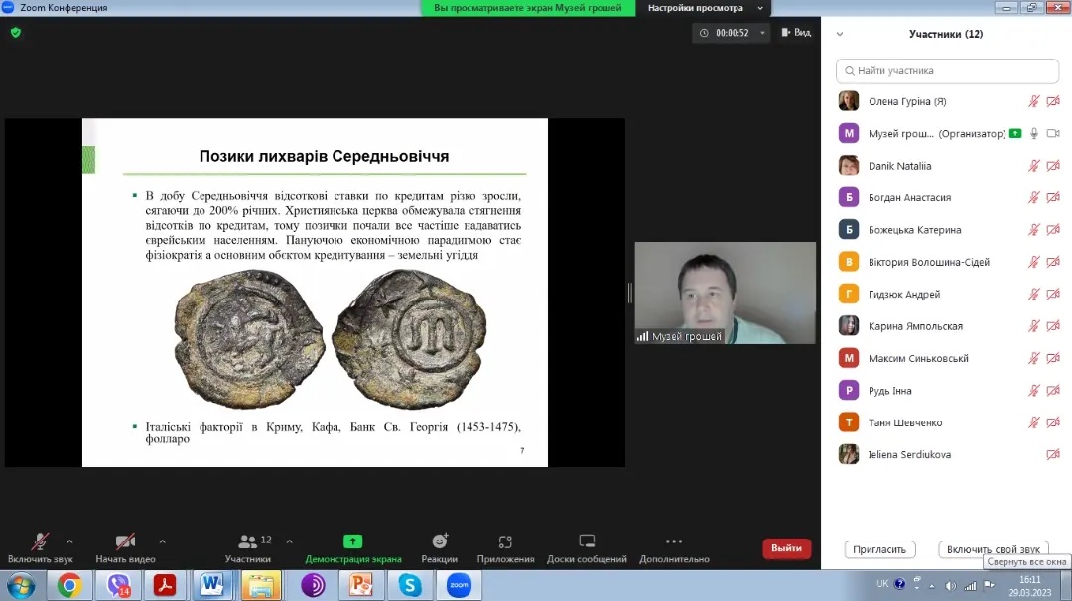Image resolution: width=1072 pixels, height=601 pixels.
Task: Expand video options arrow next to camera
Action: pos(162,541)
